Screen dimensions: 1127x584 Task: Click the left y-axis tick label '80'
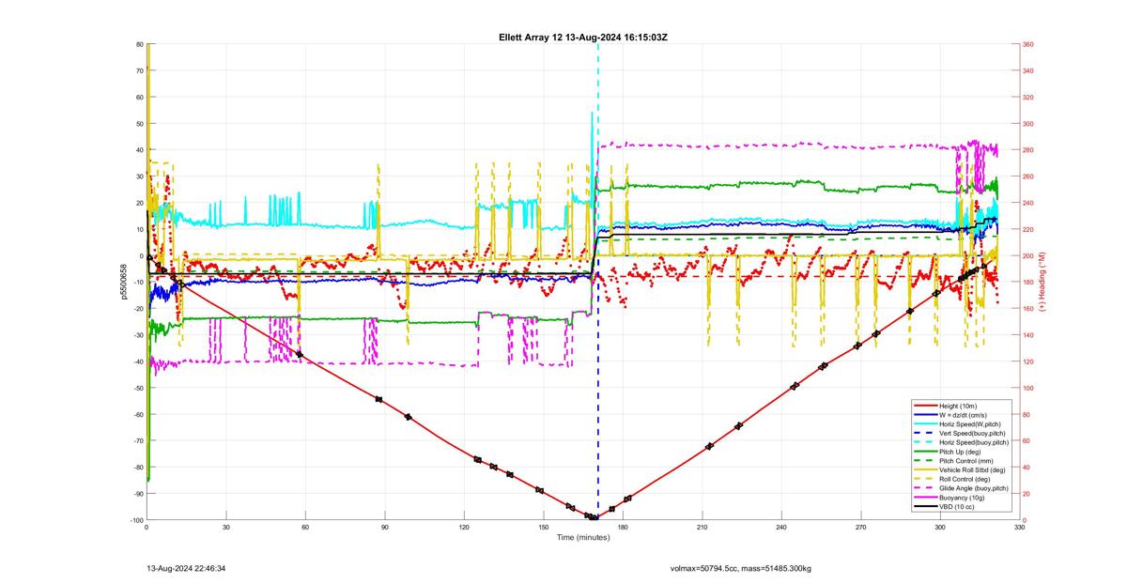139,44
